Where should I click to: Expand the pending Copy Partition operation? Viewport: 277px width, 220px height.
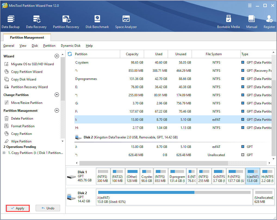tap(4, 153)
